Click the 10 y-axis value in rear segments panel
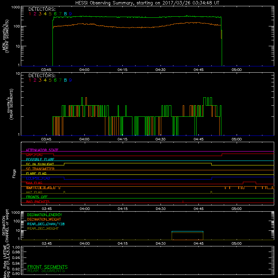 (x=18, y=74)
